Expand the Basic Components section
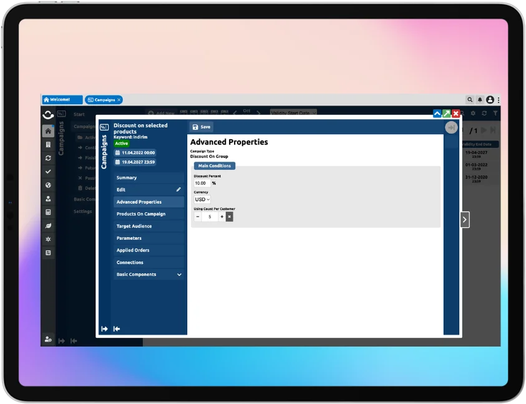 (x=179, y=275)
